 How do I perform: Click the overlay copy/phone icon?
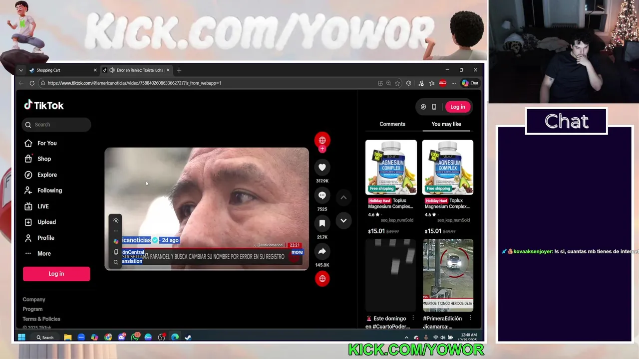116,252
